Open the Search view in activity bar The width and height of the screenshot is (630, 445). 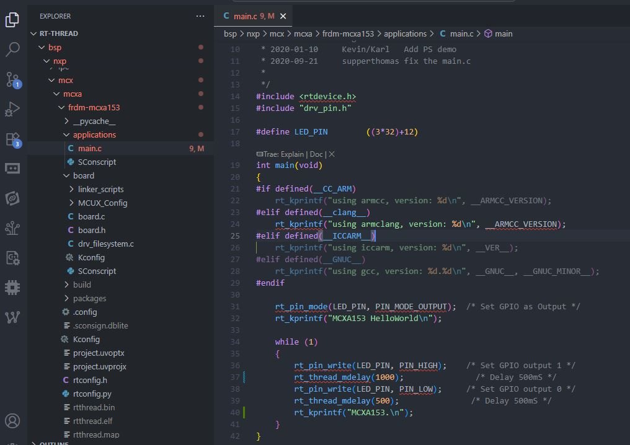click(12, 50)
